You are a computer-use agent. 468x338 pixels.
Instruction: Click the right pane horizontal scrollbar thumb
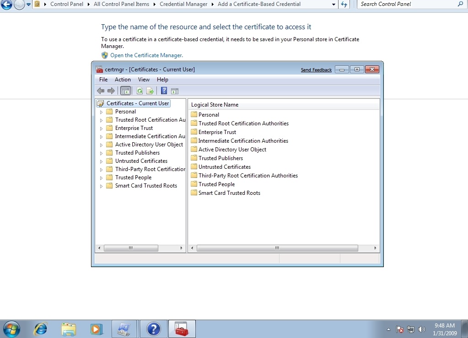[x=277, y=248]
